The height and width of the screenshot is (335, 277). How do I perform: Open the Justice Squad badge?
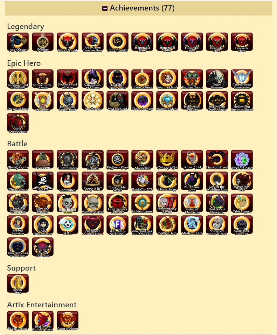(68, 42)
